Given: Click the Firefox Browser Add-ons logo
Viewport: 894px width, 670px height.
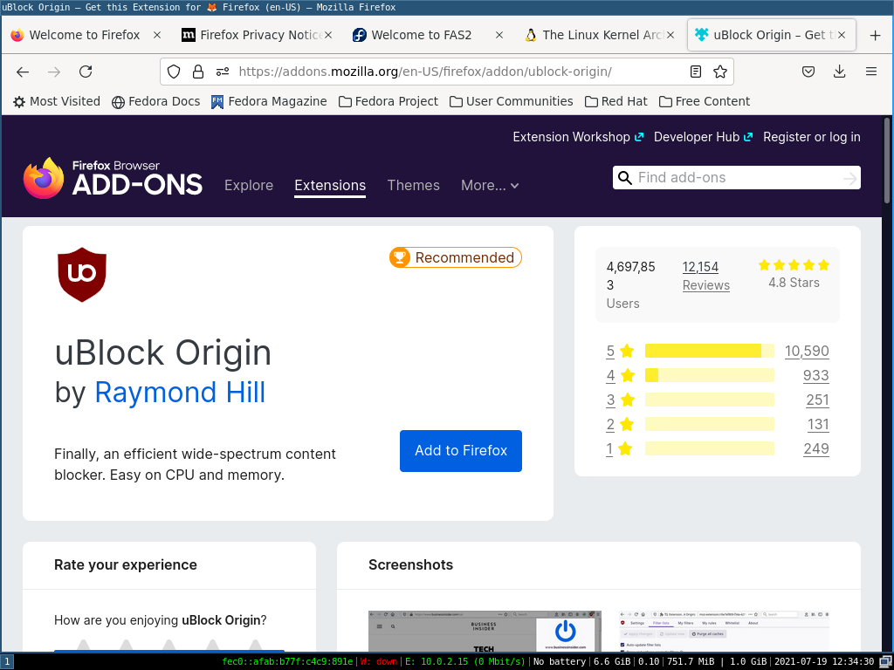Looking at the screenshot, I should [x=113, y=178].
